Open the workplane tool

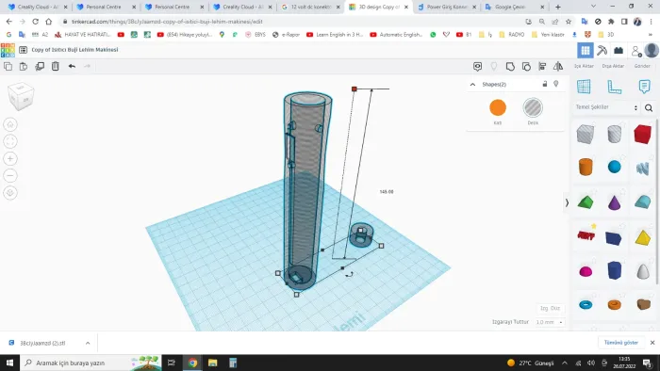tap(584, 87)
